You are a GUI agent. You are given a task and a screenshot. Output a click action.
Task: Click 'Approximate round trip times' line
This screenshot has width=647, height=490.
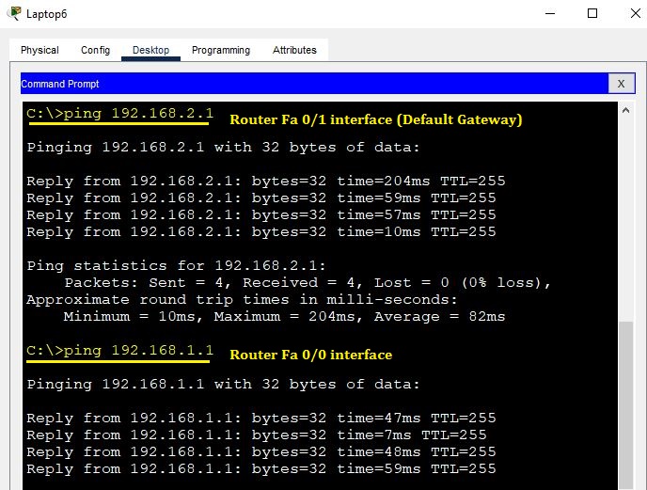(243, 299)
